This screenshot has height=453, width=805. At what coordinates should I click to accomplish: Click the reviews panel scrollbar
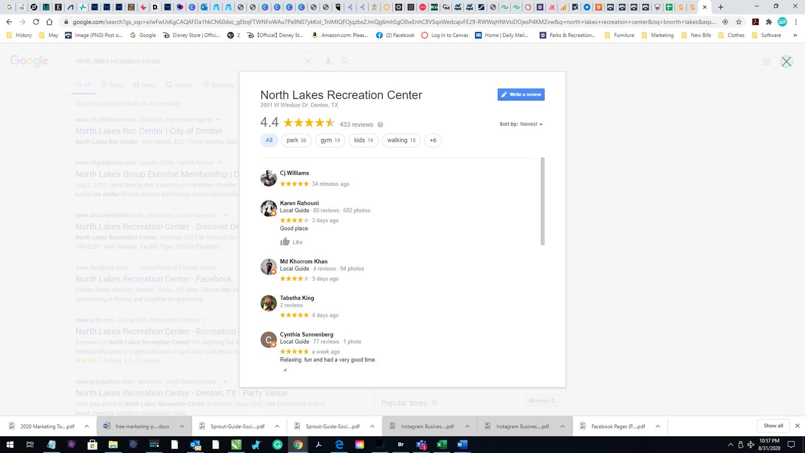pyautogui.click(x=542, y=201)
